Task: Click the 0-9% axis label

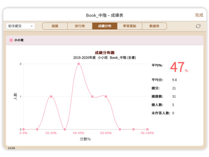Action: point(23,133)
